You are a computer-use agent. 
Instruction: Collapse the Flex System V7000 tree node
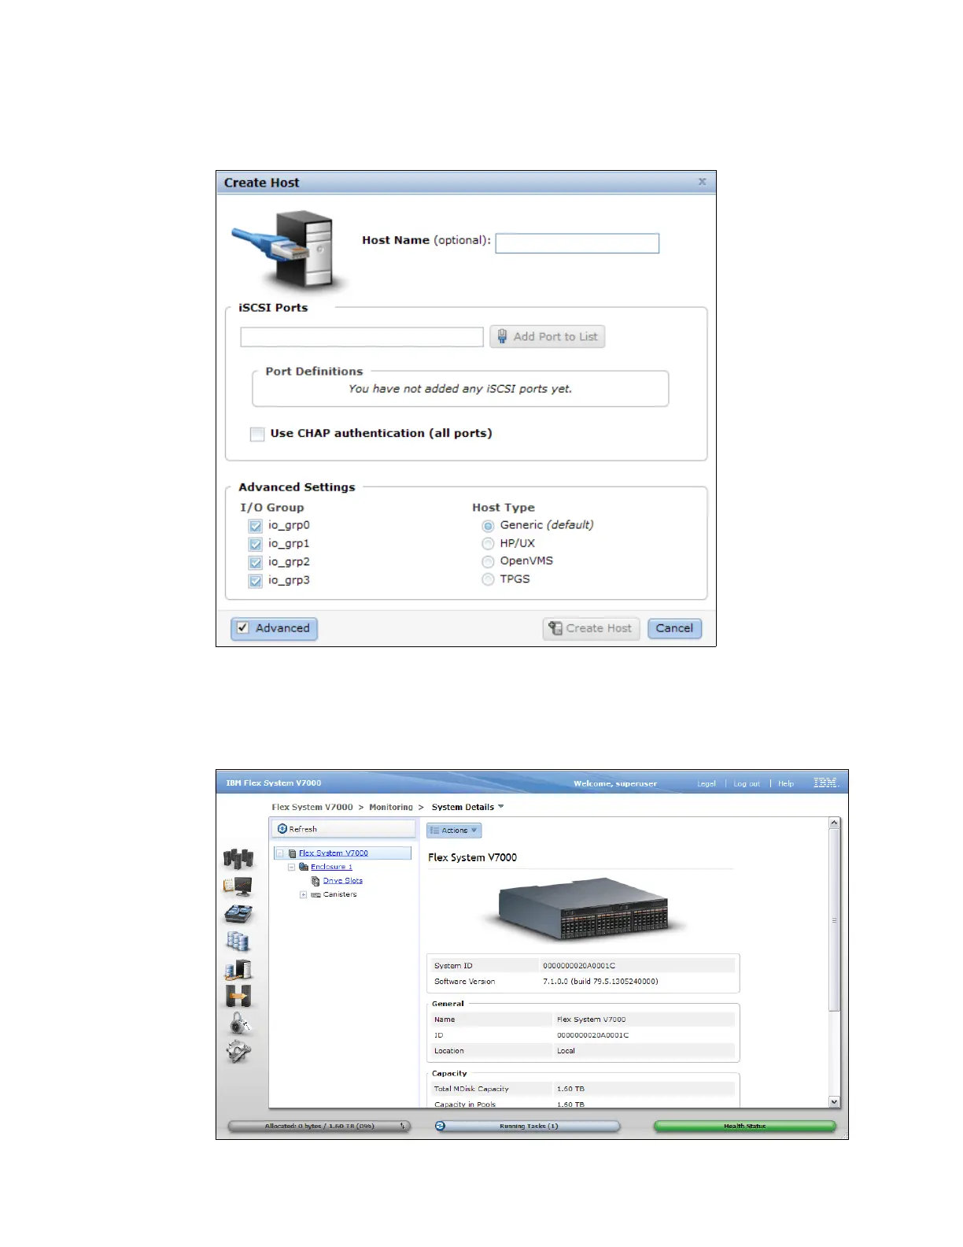280,853
